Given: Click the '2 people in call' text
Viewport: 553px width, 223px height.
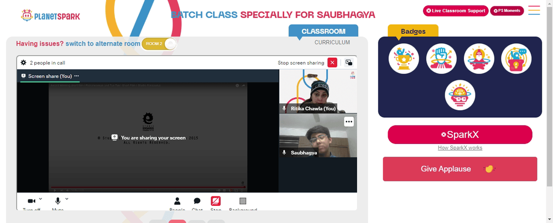Looking at the screenshot, I should 47,63.
